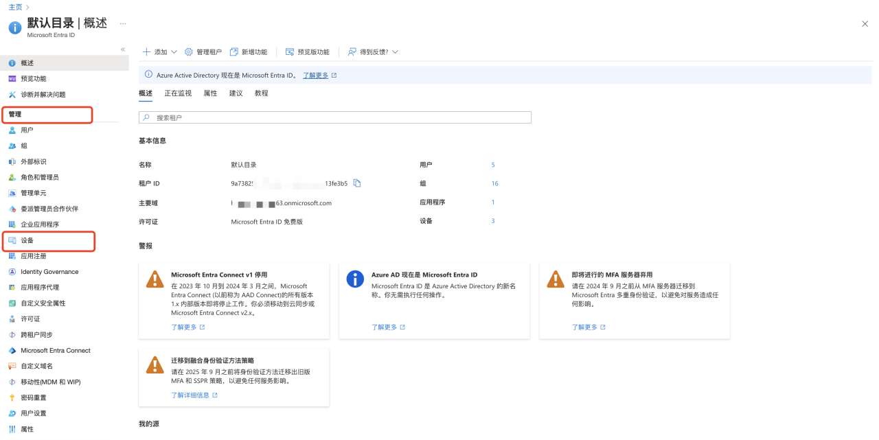879x440 pixels.
Task: Open 企业应用程序 in the sidebar
Action: point(39,224)
